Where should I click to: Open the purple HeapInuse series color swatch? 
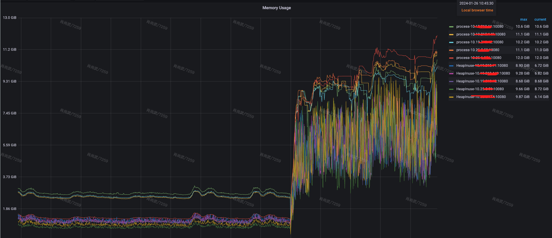click(x=451, y=81)
